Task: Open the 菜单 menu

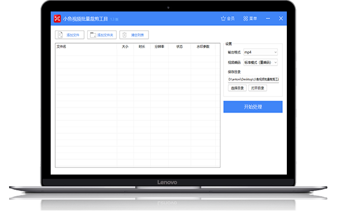Action: 250,18
